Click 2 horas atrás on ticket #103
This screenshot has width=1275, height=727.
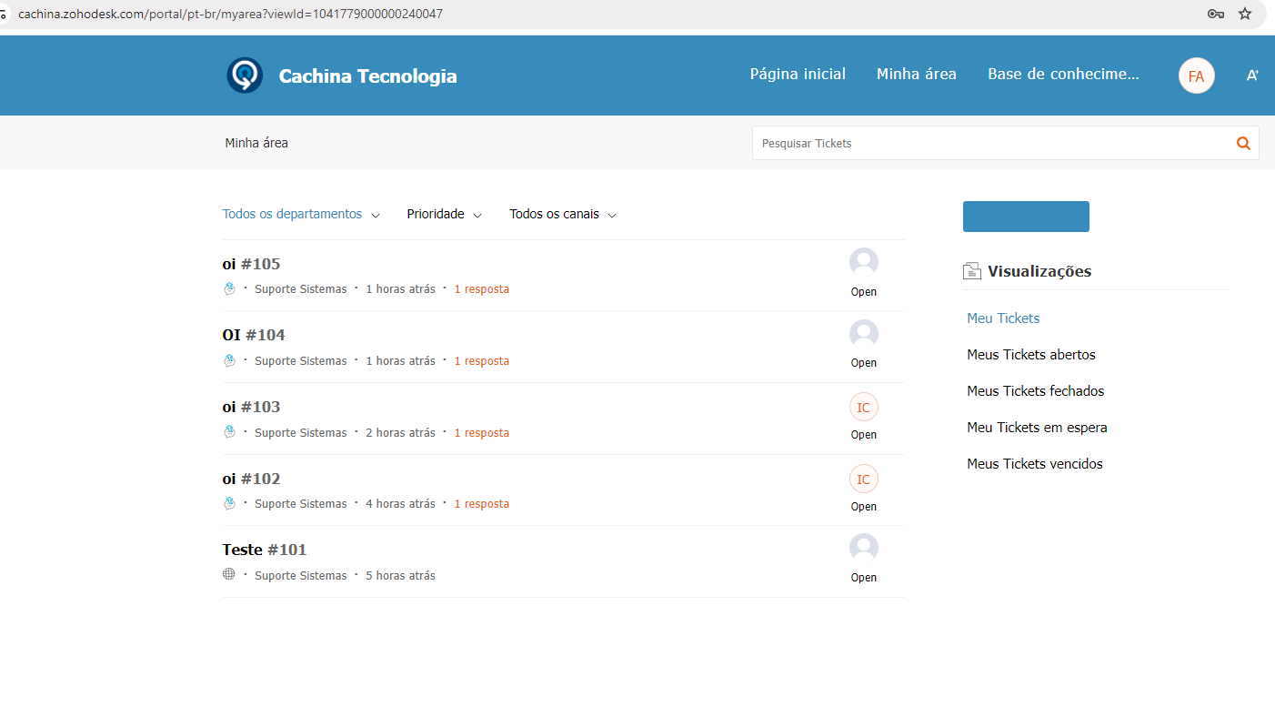400,433
